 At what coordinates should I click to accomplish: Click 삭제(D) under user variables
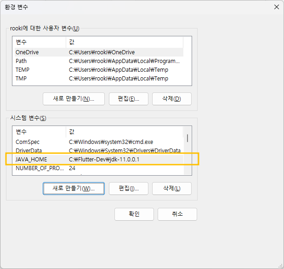pos(172,99)
